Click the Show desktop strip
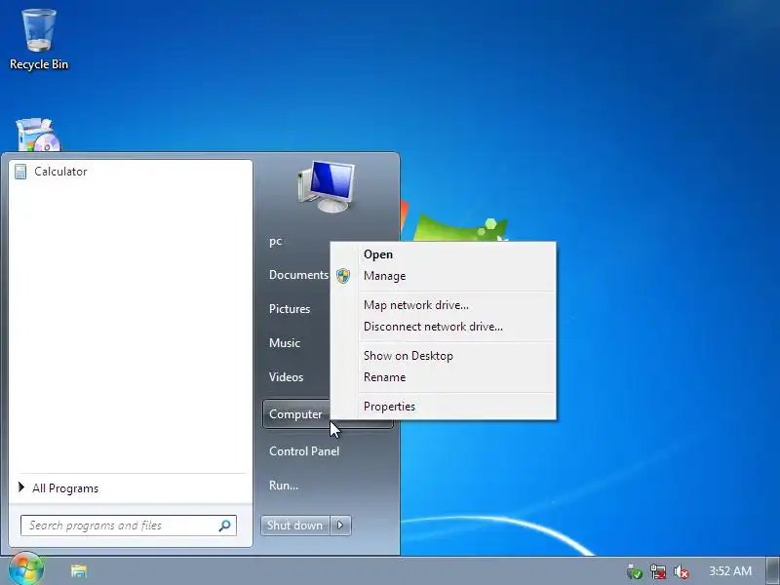Screen dimensions: 780x585 point(772,570)
